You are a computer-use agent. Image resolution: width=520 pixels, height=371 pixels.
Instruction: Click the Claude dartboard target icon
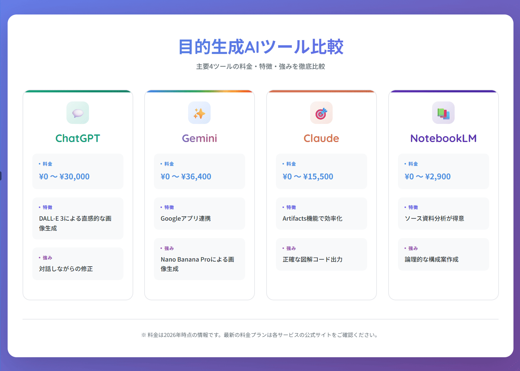click(x=321, y=113)
